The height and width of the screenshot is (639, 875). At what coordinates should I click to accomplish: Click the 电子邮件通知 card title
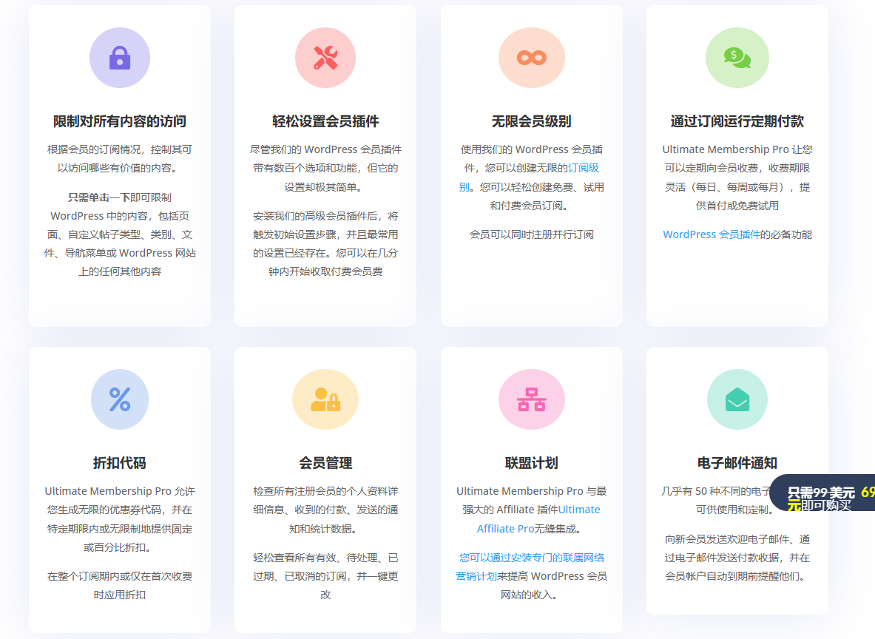(737, 463)
